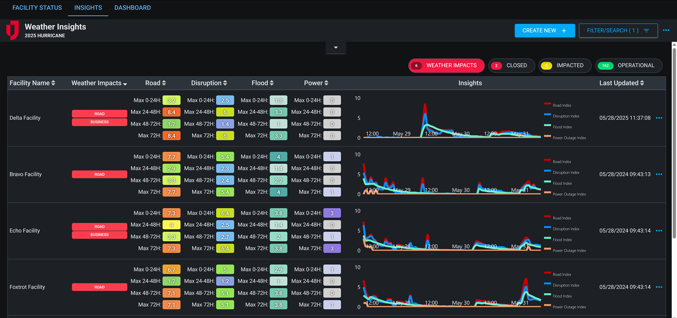Switch to the Facility Status tab
The image size is (677, 318).
tap(37, 8)
